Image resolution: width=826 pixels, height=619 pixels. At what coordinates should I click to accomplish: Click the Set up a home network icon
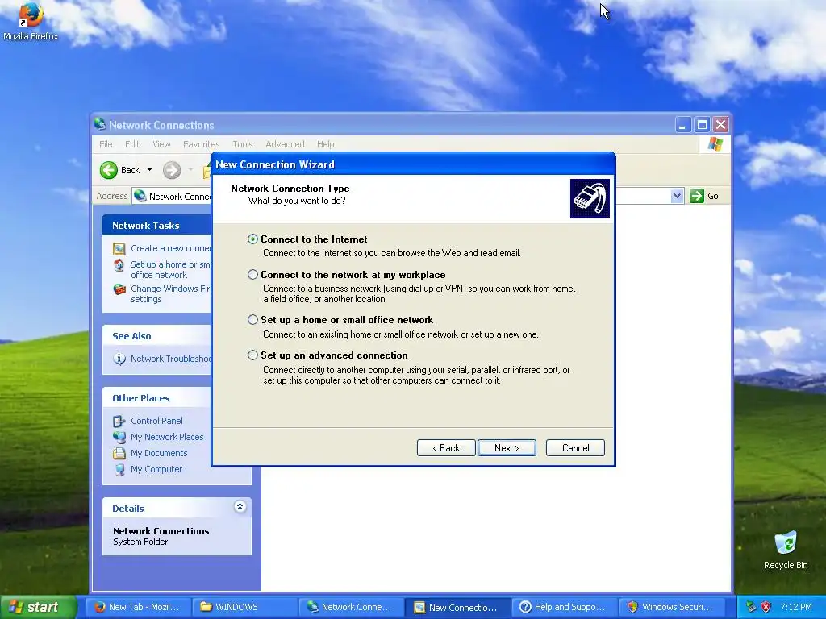[x=119, y=264]
